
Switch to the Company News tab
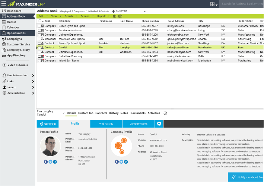click(x=139, y=124)
